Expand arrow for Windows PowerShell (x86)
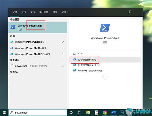The width and height of the screenshot is (152, 116). pyautogui.click(x=63, y=48)
